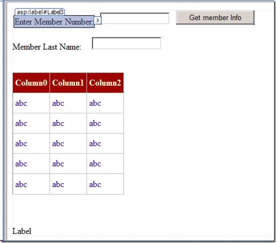Select the Label control at bottom
This screenshot has width=276, height=243.
click(x=22, y=231)
